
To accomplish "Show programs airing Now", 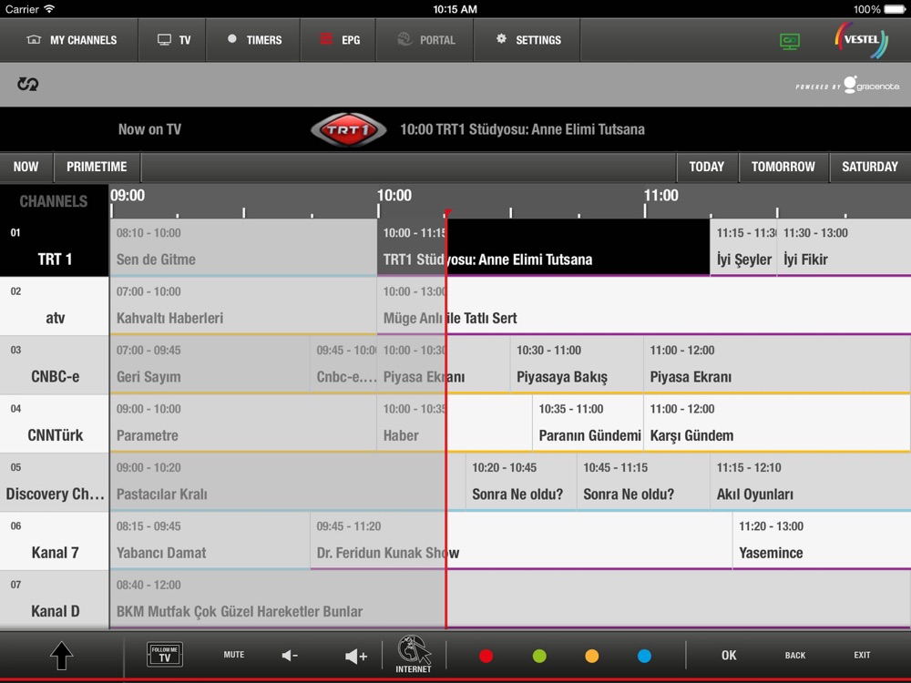I will tap(26, 168).
